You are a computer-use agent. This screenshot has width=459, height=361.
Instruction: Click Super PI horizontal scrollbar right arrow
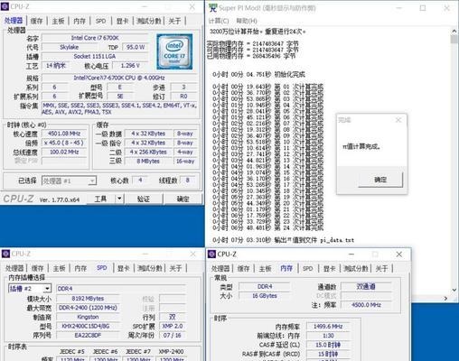(x=445, y=298)
